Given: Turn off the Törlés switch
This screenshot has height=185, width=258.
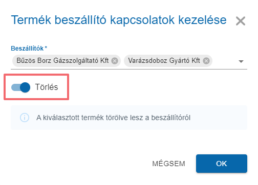Looking at the screenshot, I should (x=20, y=87).
